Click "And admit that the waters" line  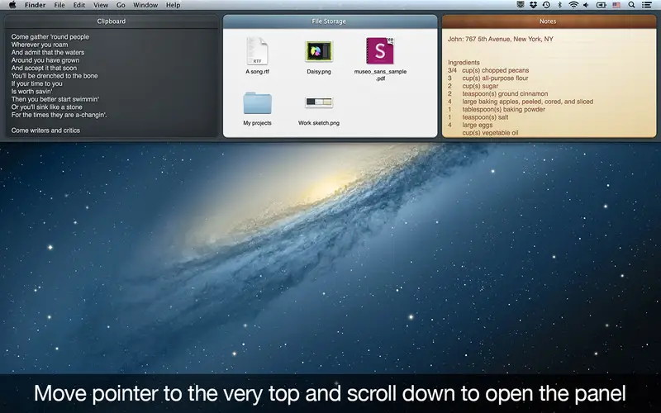point(48,53)
